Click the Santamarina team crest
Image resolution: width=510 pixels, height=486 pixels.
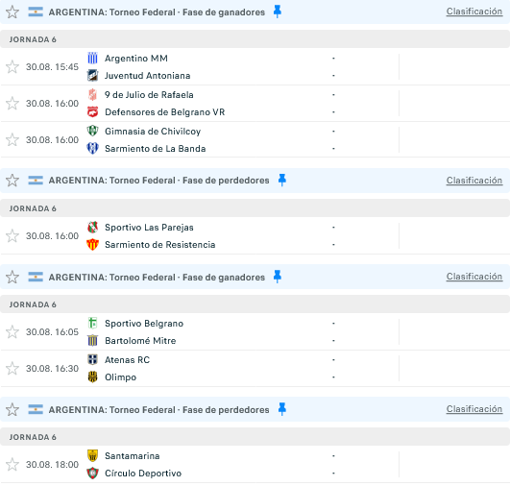point(93,456)
